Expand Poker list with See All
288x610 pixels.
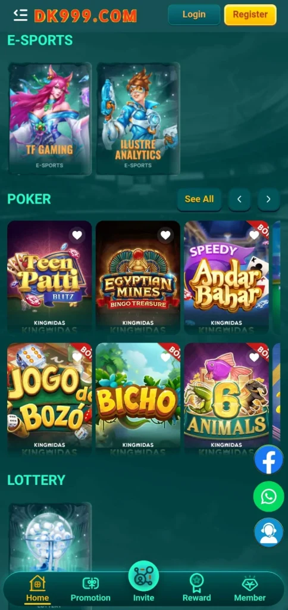pyautogui.click(x=199, y=199)
